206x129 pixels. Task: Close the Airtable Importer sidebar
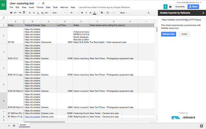pos(203,13)
